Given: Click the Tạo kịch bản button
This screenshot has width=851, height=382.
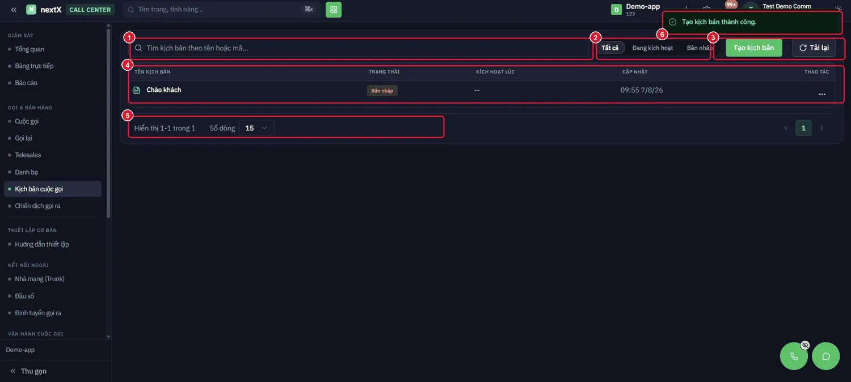Looking at the screenshot, I should [753, 48].
